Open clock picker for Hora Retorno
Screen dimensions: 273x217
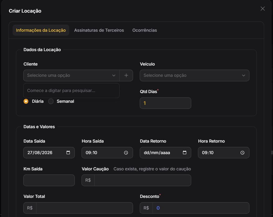(242, 153)
